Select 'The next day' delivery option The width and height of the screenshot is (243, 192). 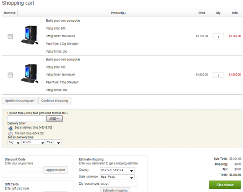pyautogui.click(x=11, y=134)
